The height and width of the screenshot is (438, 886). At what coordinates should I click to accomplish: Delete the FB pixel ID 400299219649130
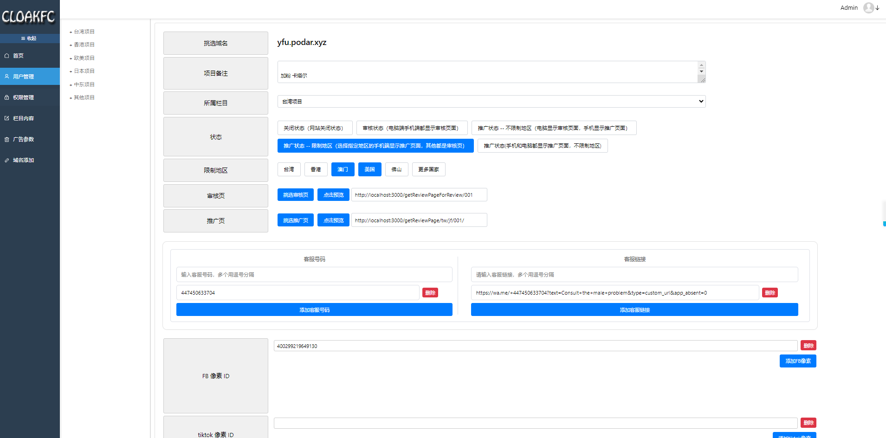(808, 346)
